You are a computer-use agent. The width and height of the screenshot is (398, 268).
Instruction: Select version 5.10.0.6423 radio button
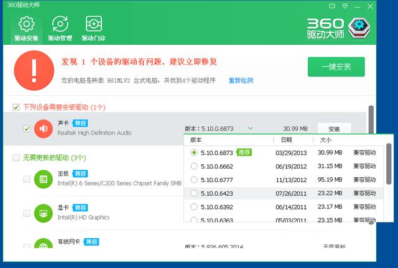194,193
